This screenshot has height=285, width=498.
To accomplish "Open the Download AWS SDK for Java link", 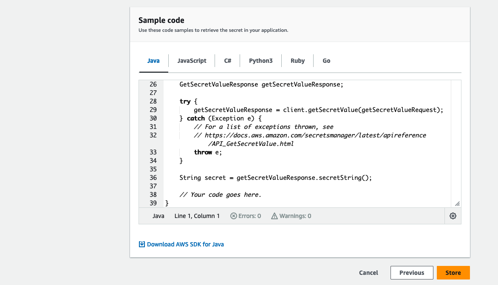I will click(185, 244).
